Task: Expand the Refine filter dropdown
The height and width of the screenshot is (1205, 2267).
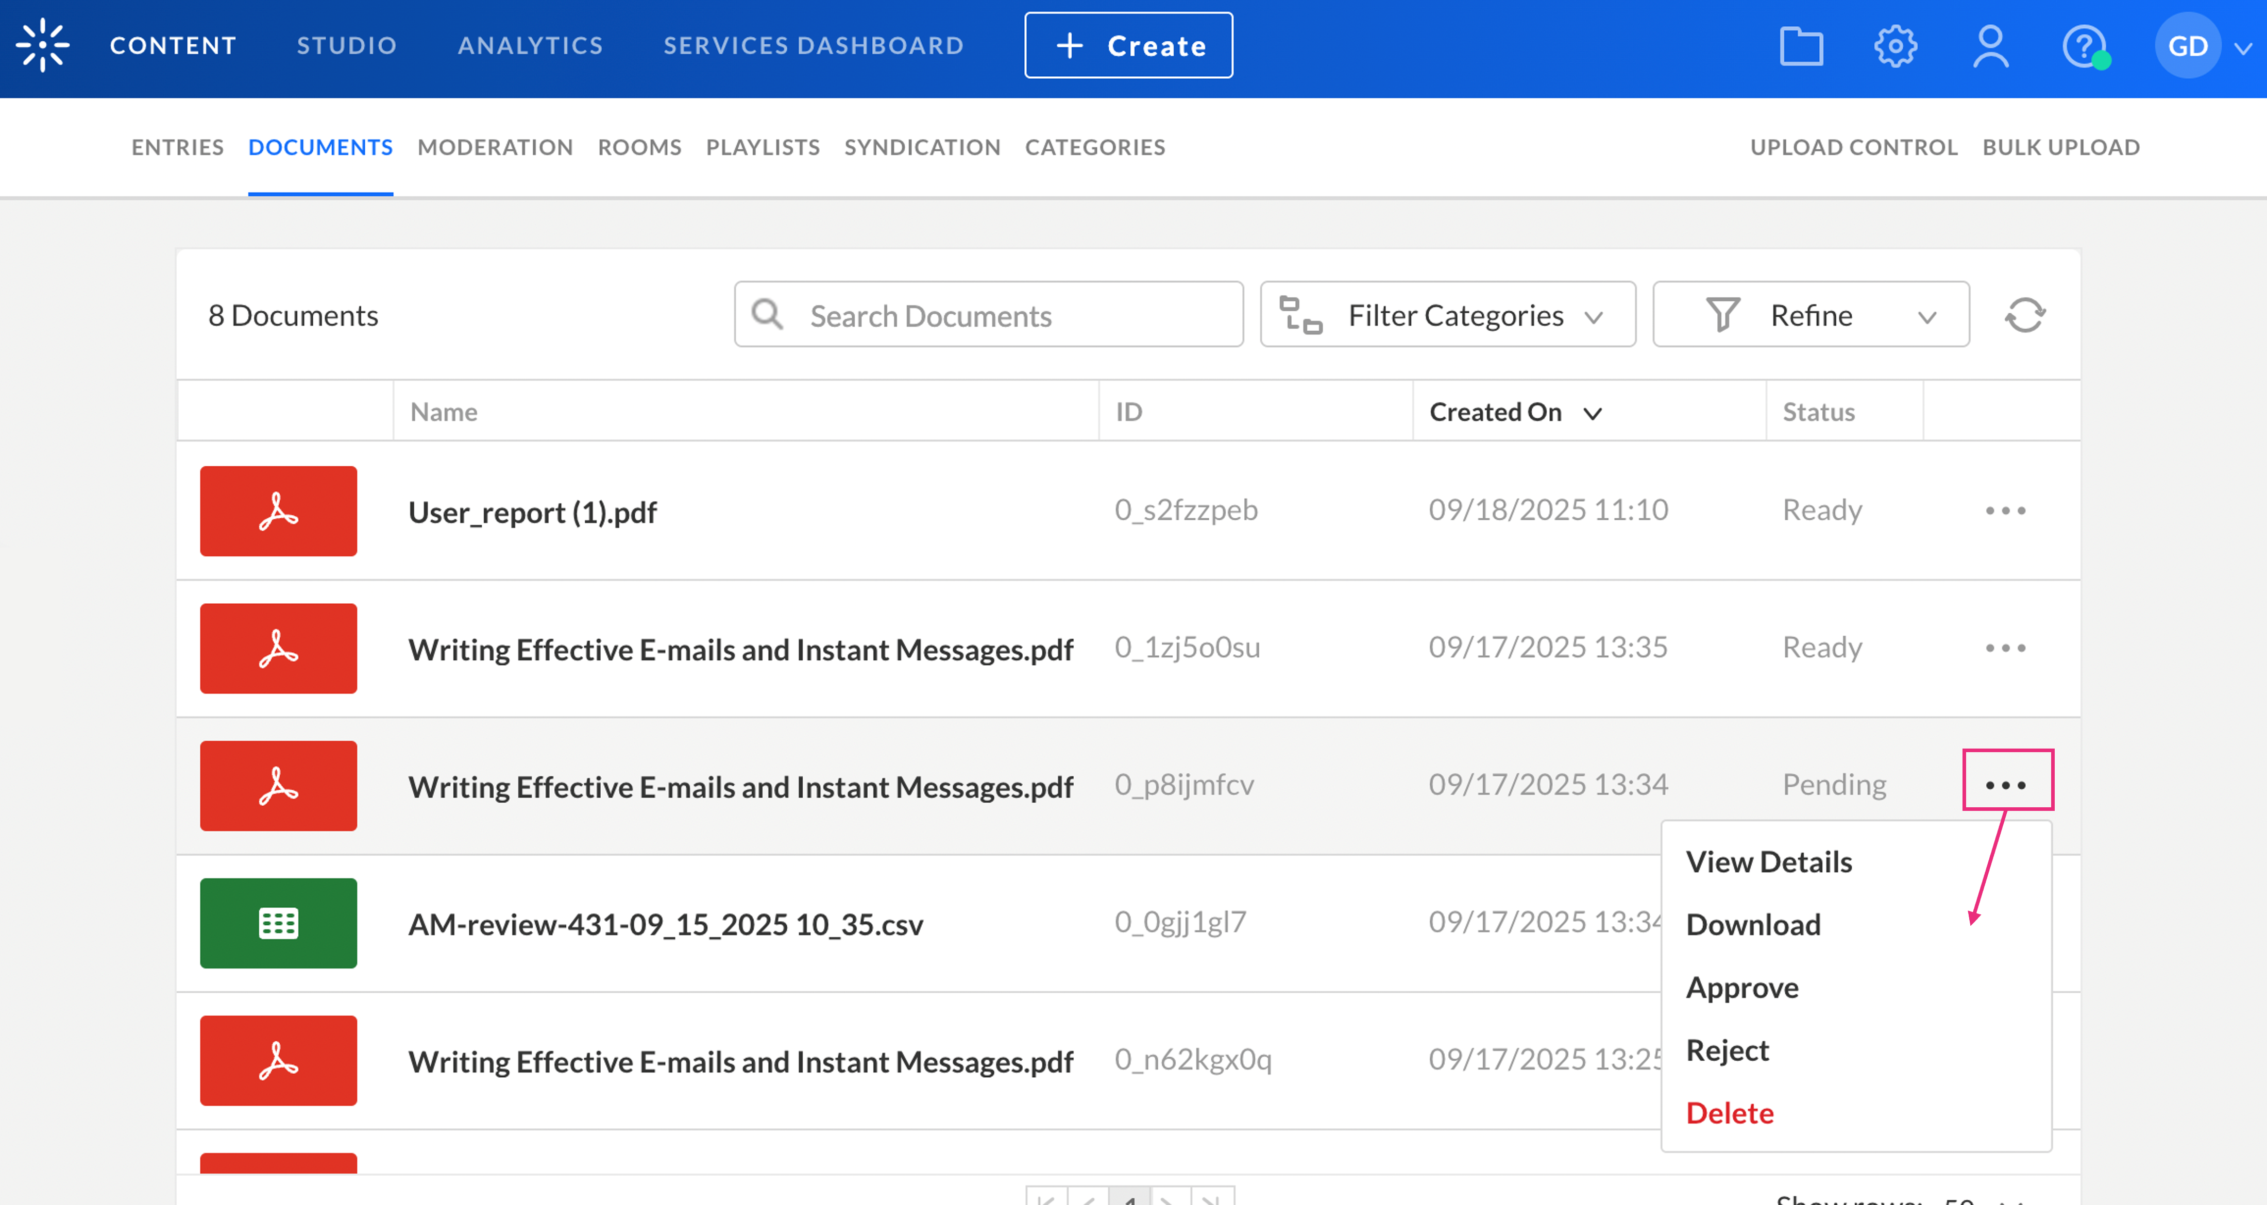Action: (x=1811, y=315)
